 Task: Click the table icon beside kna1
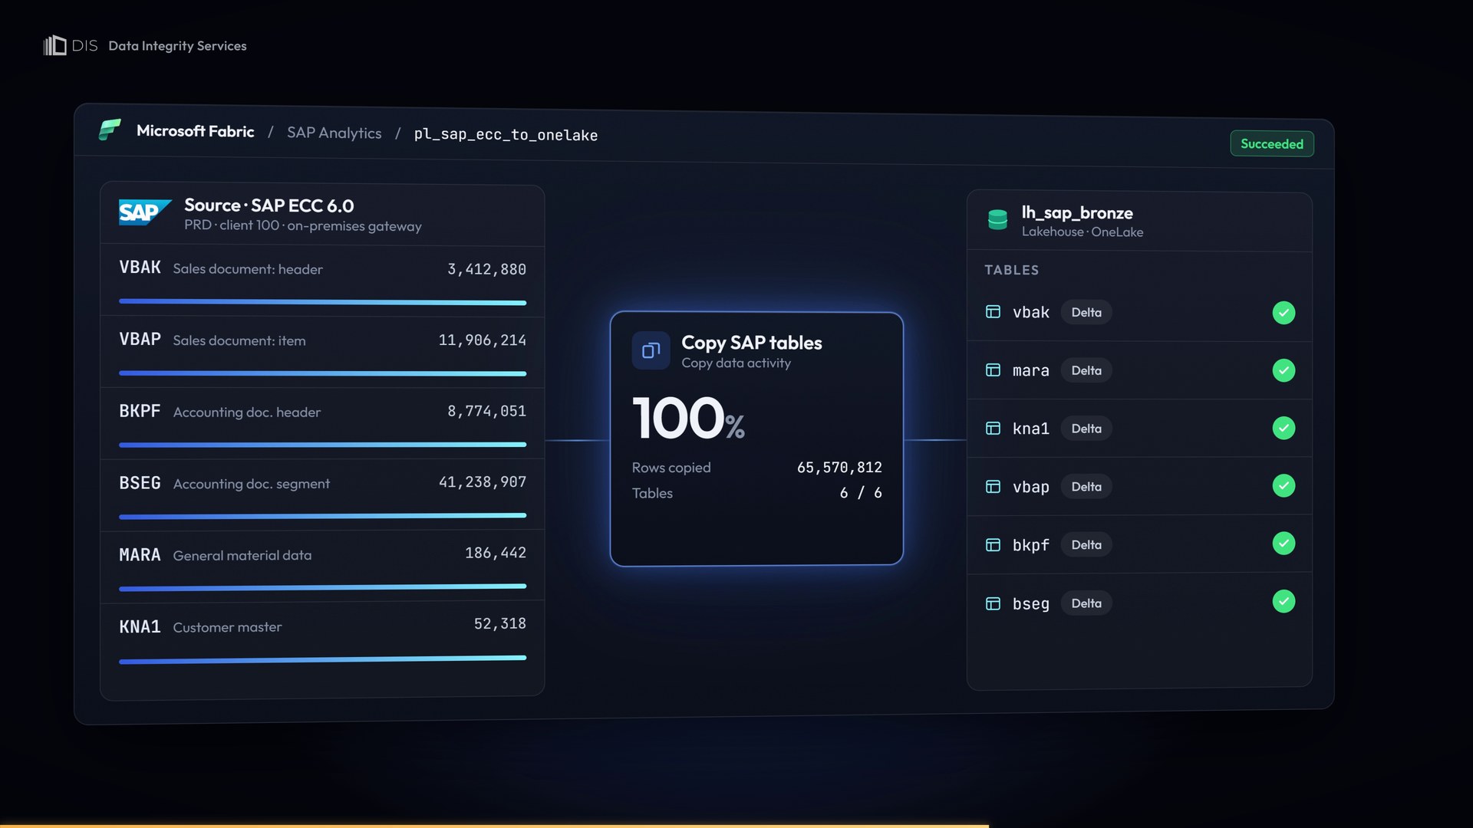pyautogui.click(x=993, y=429)
